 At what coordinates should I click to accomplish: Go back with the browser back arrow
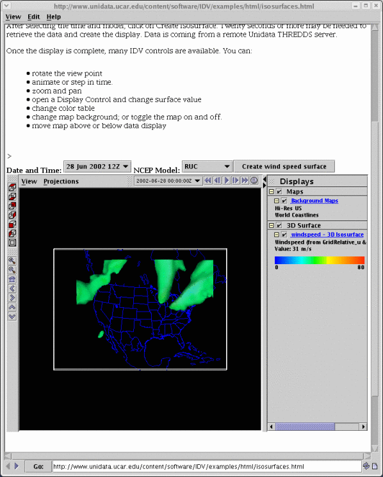pos(8,466)
